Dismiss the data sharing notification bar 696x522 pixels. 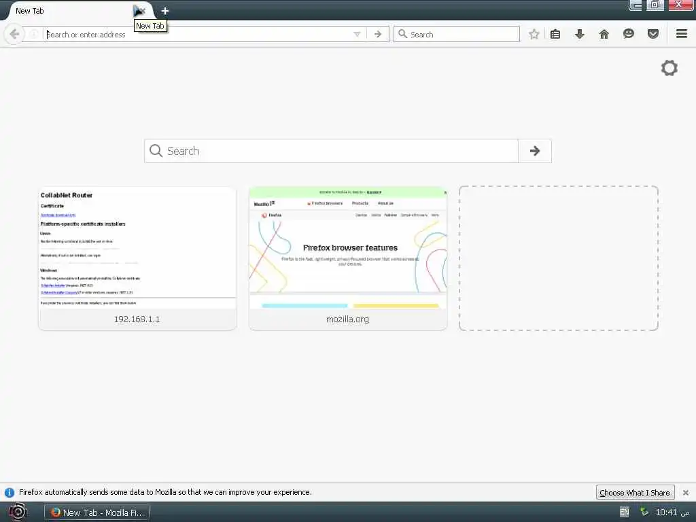click(x=686, y=493)
